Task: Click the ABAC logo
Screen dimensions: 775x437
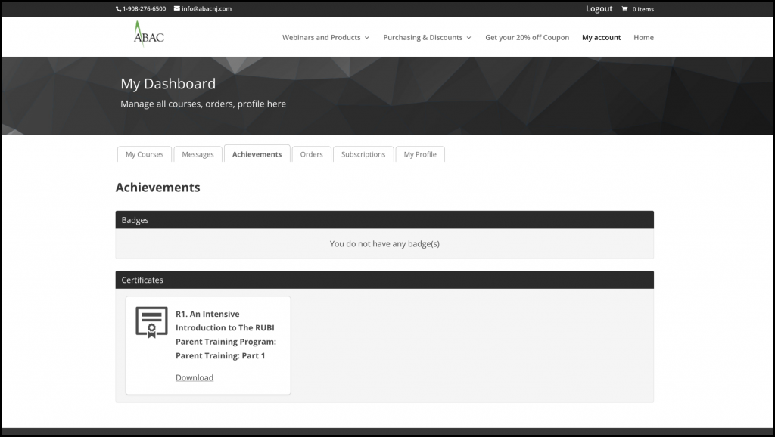Action: pos(148,36)
